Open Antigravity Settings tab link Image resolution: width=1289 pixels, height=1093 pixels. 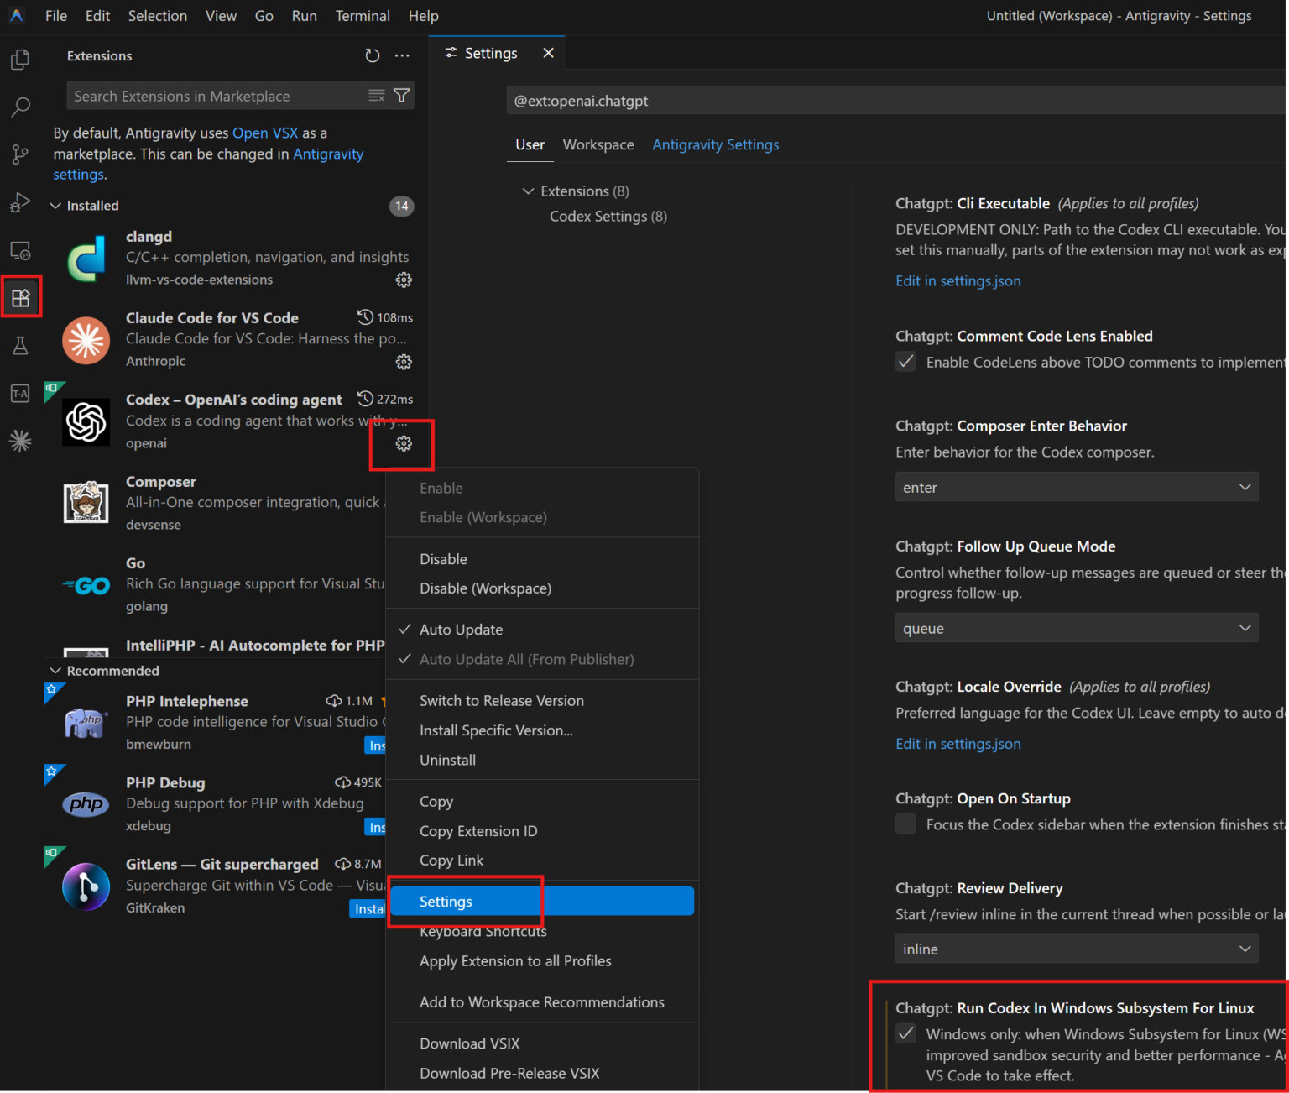tap(716, 144)
